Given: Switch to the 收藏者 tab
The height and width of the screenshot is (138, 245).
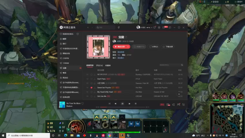Looking at the screenshot, I should (108, 65).
